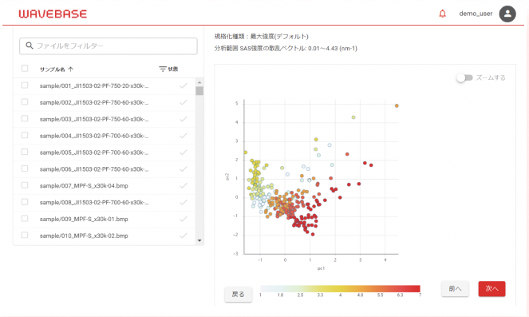529x317 pixels.
Task: Check the select-all checkbox in header
Action: pos(25,69)
